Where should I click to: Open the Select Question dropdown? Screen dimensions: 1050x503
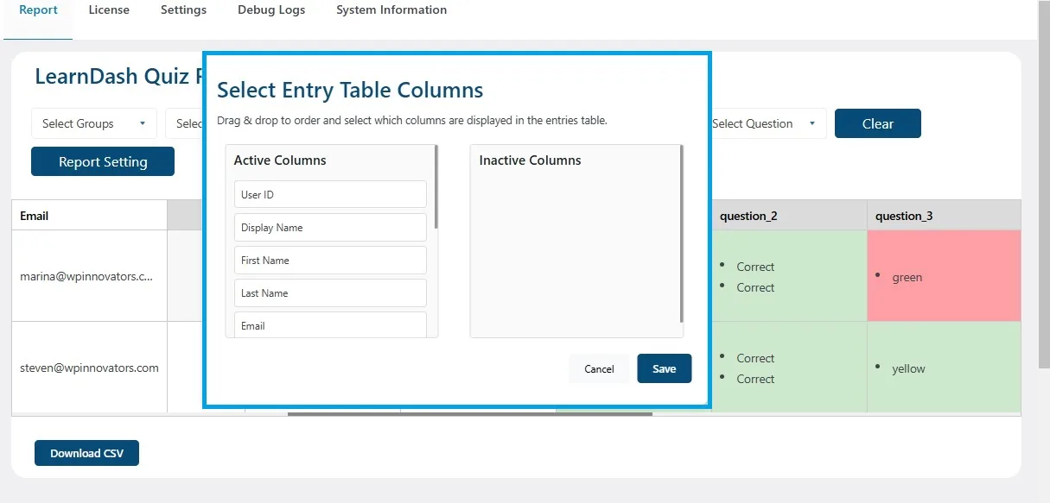click(x=764, y=123)
